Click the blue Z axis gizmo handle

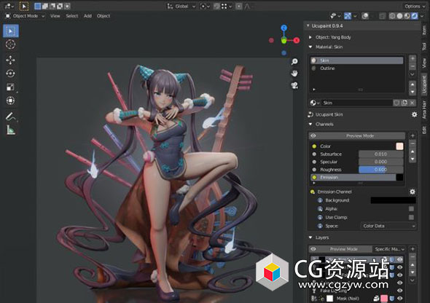pos(284,28)
